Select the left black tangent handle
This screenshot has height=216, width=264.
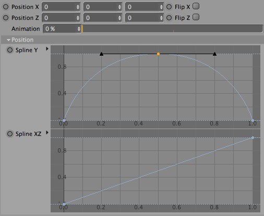102,54
